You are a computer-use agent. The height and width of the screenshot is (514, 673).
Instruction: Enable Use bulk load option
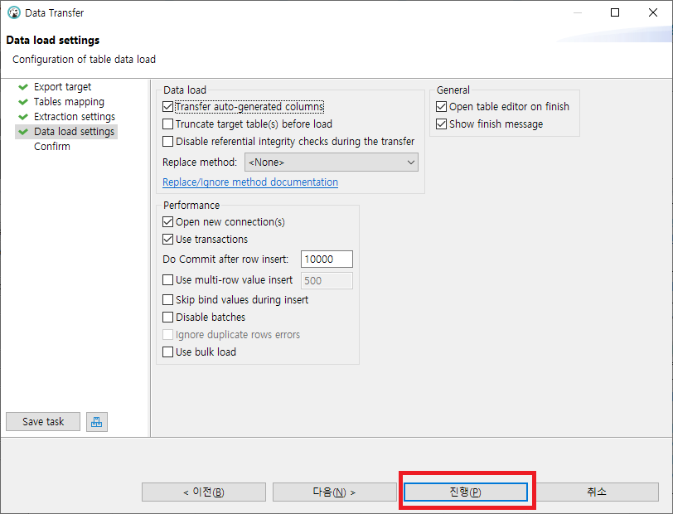[168, 352]
